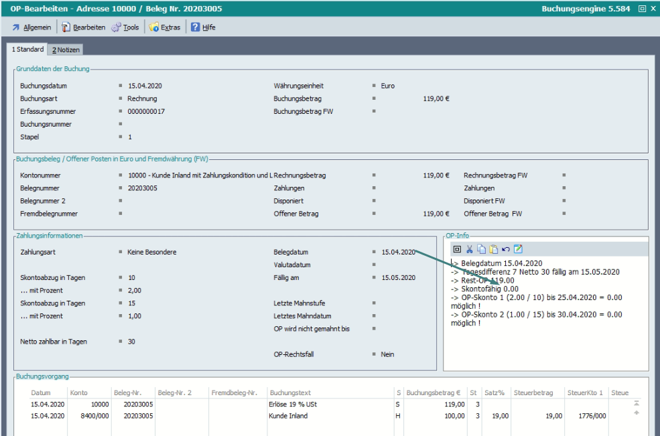Click the expand window icon in OP-Info toolbar

pyautogui.click(x=457, y=249)
